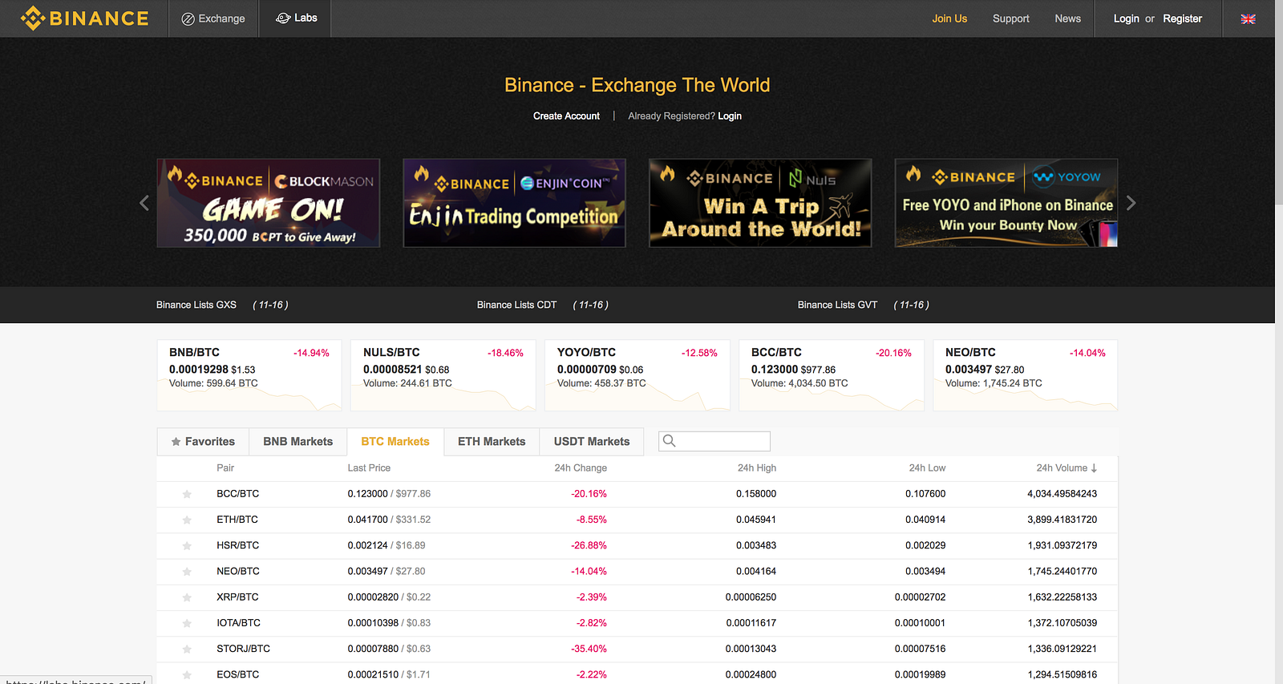
Task: Switch to the ETH Markets tab
Action: (492, 442)
